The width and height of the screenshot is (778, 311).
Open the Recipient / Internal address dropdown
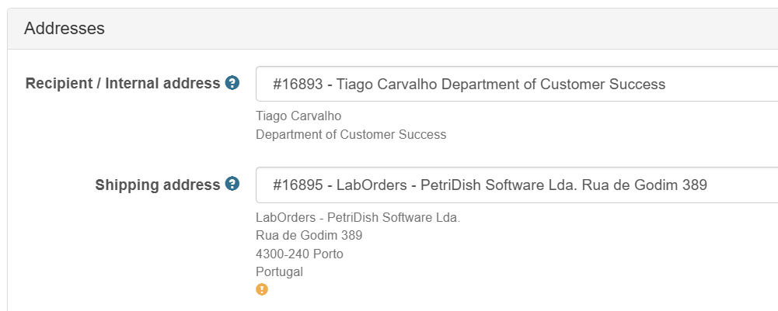[517, 84]
